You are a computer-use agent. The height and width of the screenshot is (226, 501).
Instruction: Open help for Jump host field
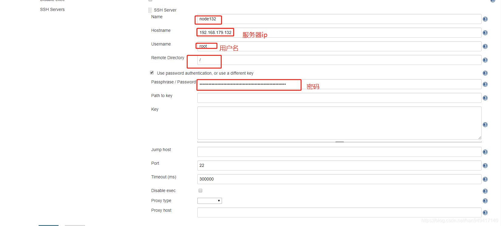click(485, 152)
